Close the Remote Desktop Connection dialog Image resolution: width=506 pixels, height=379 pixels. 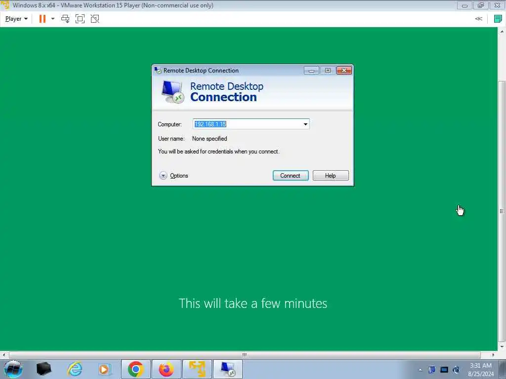344,70
